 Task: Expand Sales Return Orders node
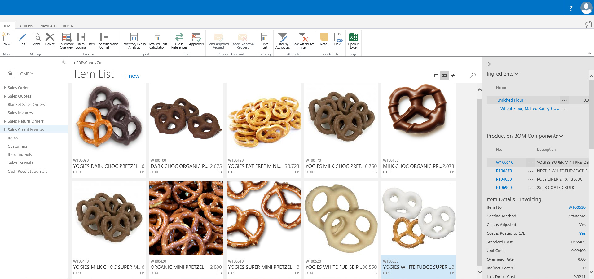5,121
